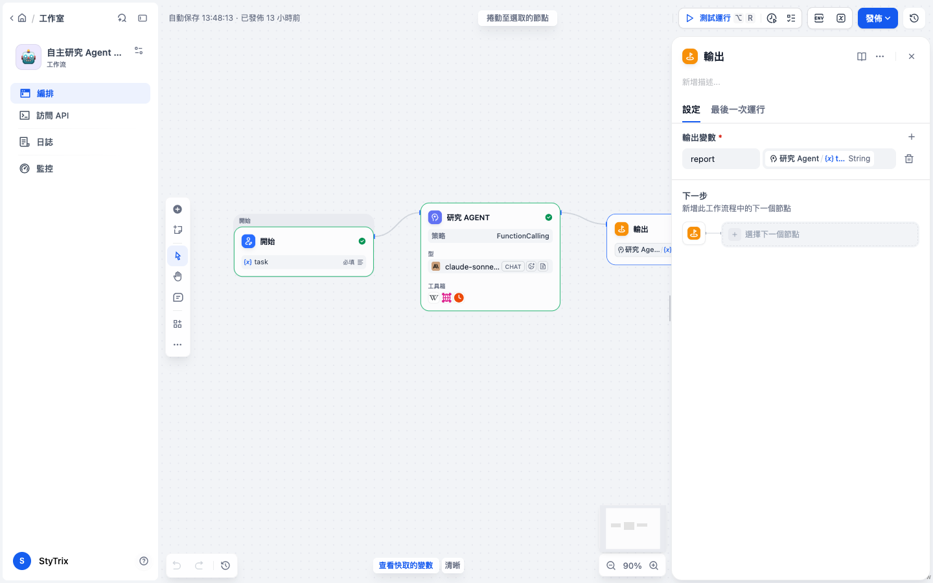933x583 pixels.
Task: Zoom in with the plus magnifier
Action: [654, 566]
